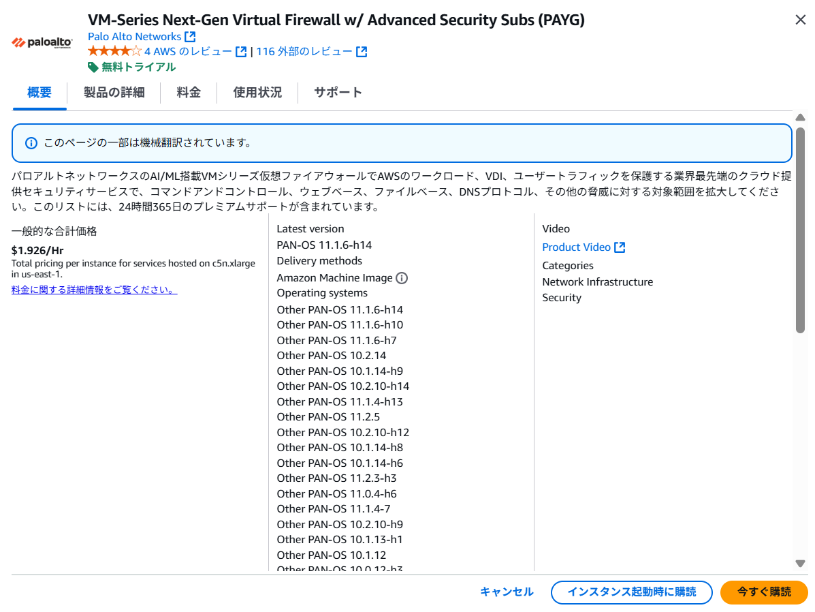Click the Palo Alto Networks logo
This screenshot has width=815, height=612.
tap(42, 43)
